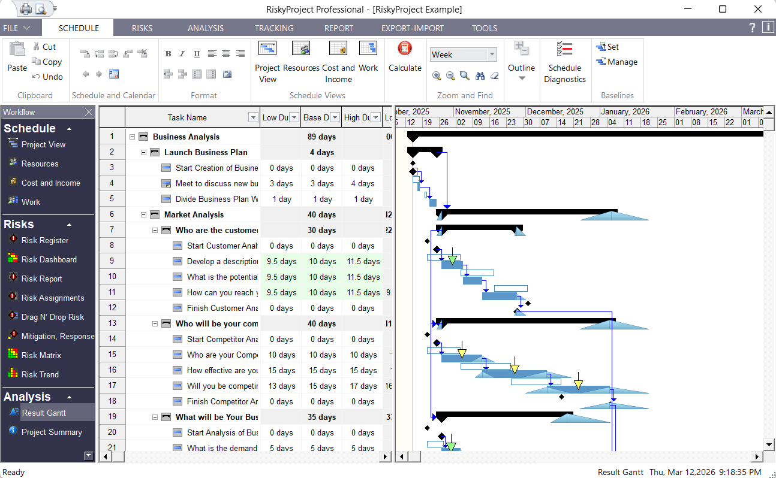The image size is (776, 478).
Task: Toggle bold formatting
Action: point(168,53)
